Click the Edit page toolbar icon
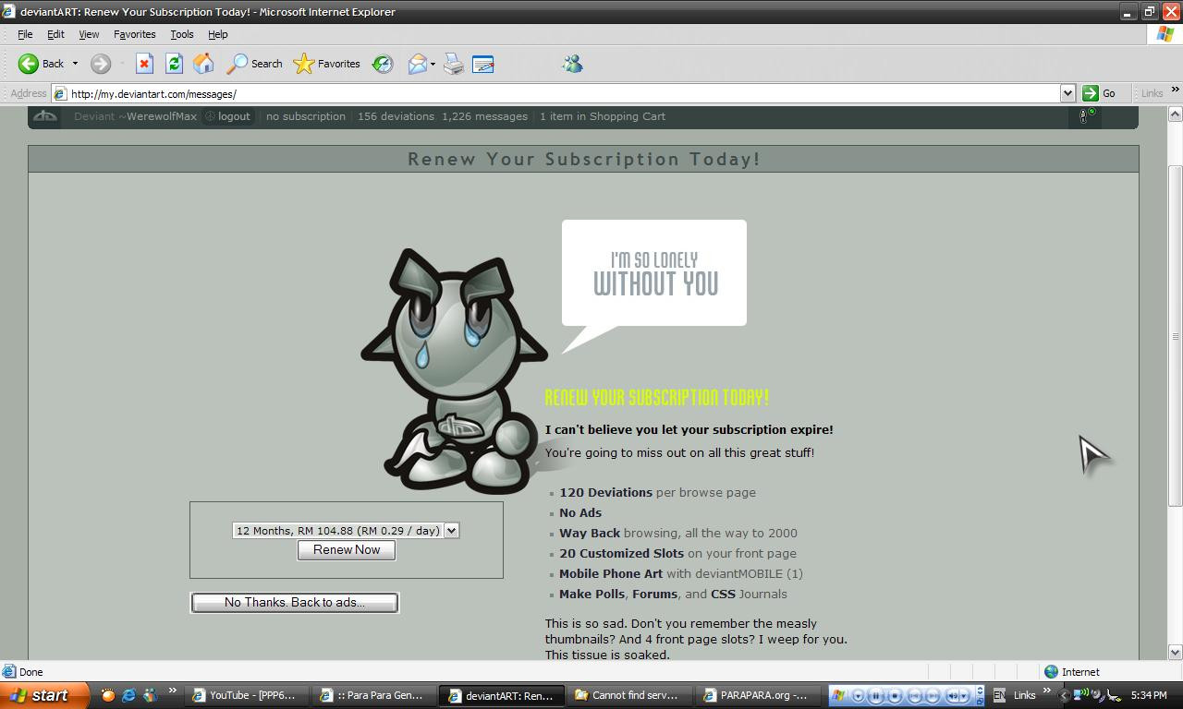Screen dimensions: 1183x709 [482, 64]
